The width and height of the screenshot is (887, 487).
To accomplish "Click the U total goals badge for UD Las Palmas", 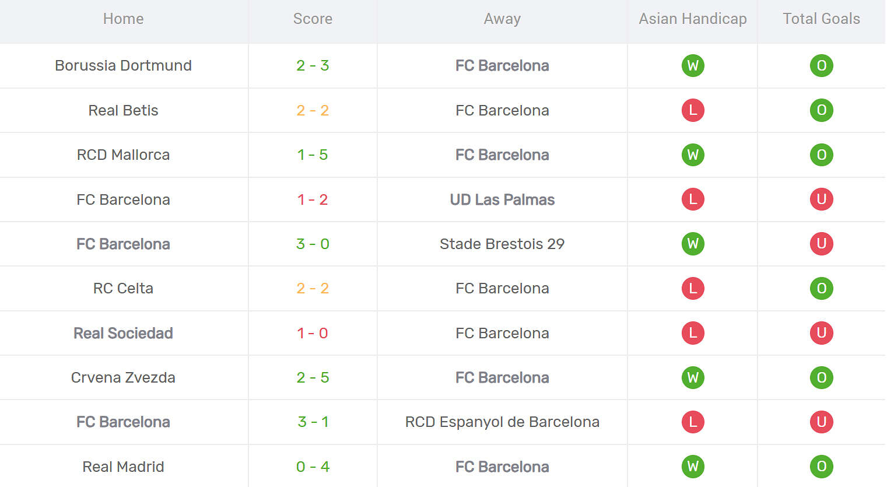I will (821, 199).
